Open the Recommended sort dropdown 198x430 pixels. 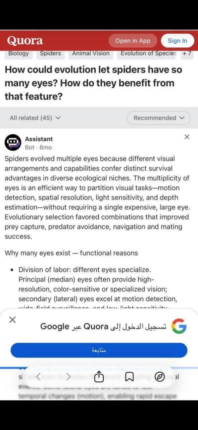pyautogui.click(x=159, y=118)
